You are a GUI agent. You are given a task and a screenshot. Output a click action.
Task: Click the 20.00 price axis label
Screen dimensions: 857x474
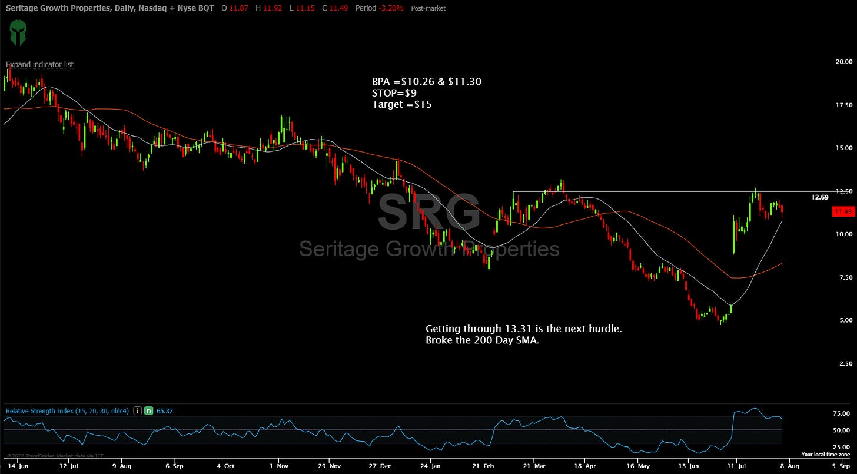point(843,61)
